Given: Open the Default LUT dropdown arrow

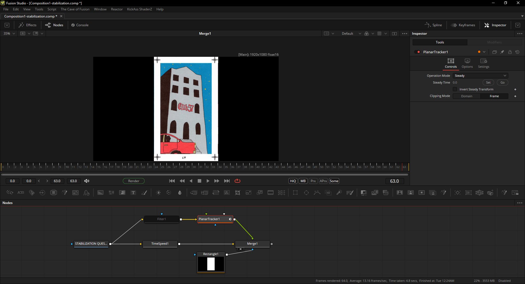Looking at the screenshot, I should coord(360,34).
